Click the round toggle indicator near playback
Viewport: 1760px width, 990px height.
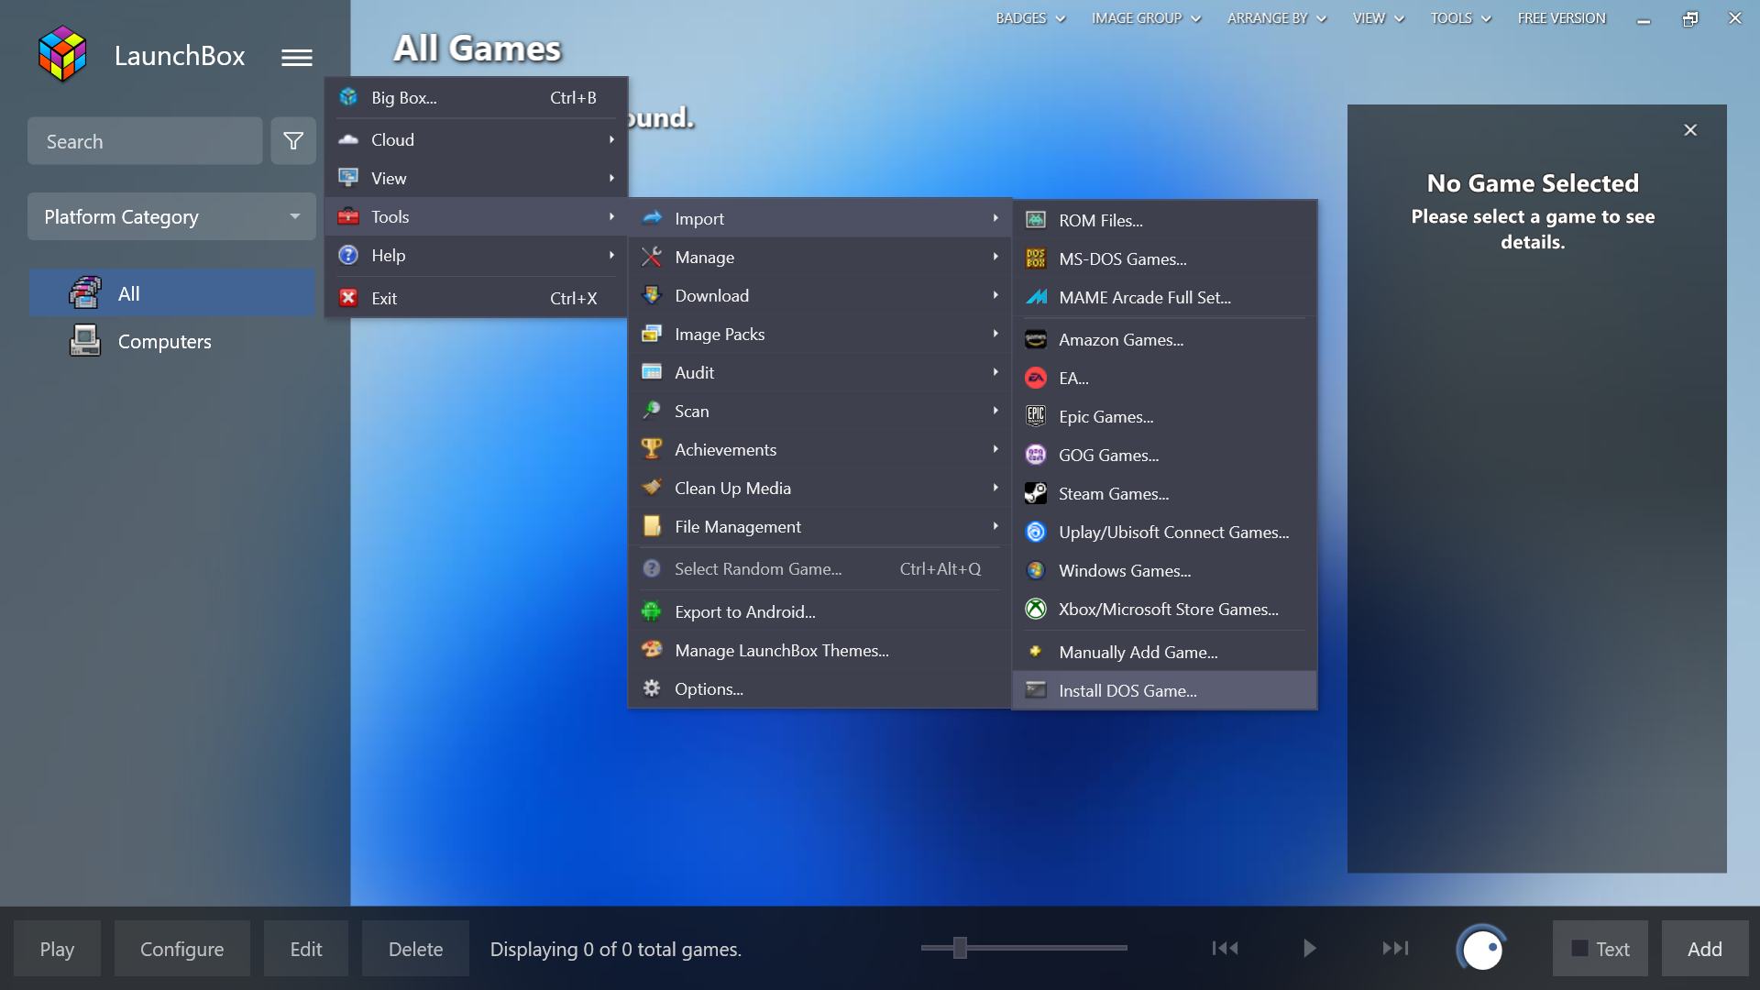pyautogui.click(x=1481, y=949)
